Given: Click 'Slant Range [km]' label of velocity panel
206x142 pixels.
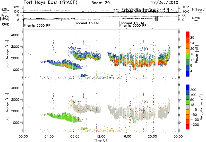Looking at the screenshot, I should [x=7, y=107].
